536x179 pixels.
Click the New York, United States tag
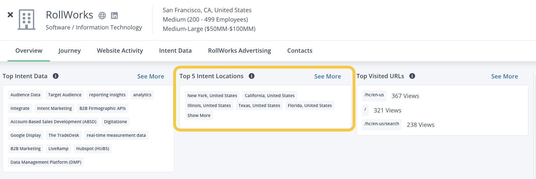pos(212,96)
